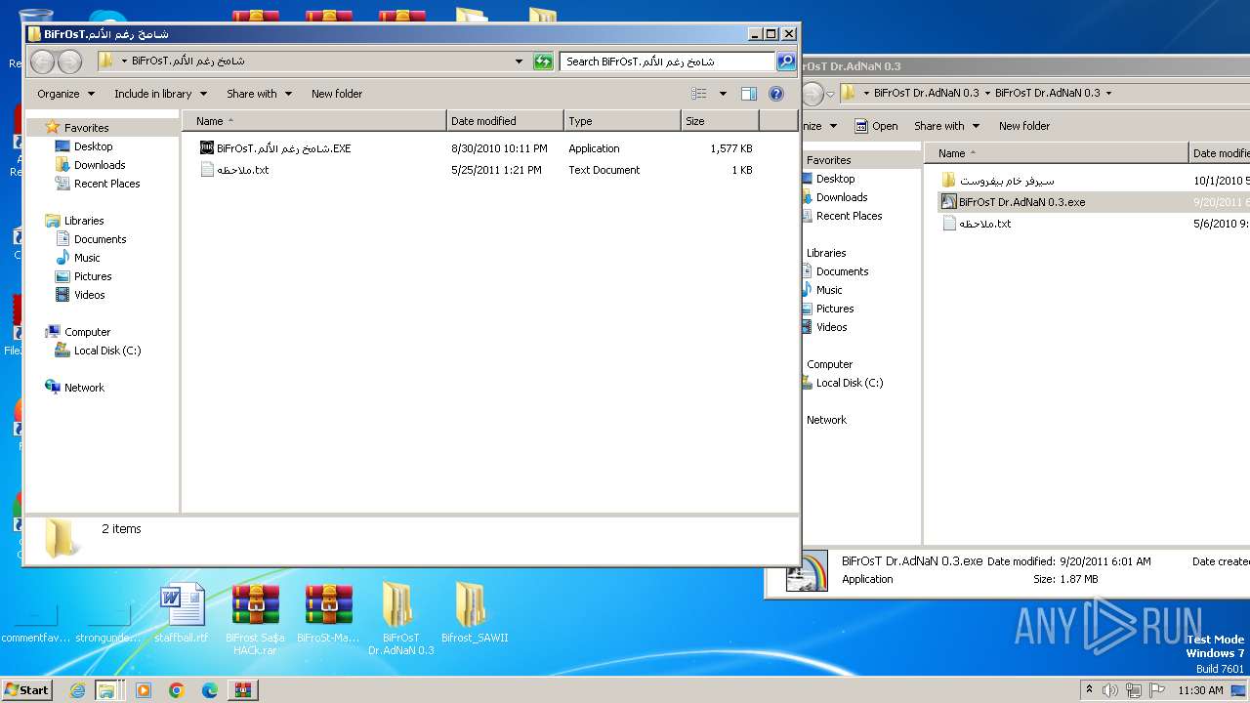Open the view options dropdown arrow
Image resolution: width=1250 pixels, height=703 pixels.
[x=723, y=94]
